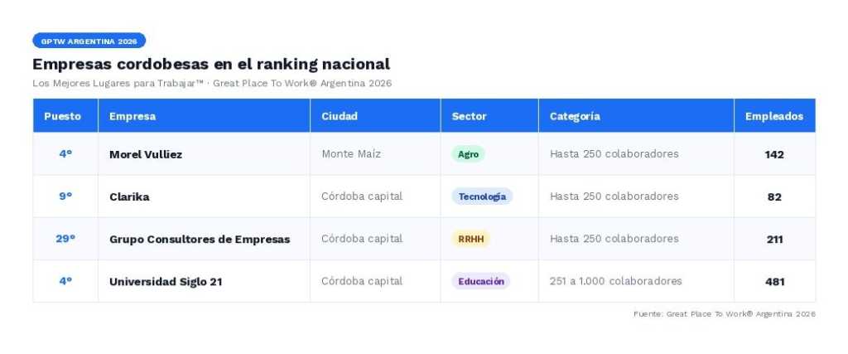848x354 pixels.
Task: Click the Universidad Siglo 21 name
Action: (166, 281)
